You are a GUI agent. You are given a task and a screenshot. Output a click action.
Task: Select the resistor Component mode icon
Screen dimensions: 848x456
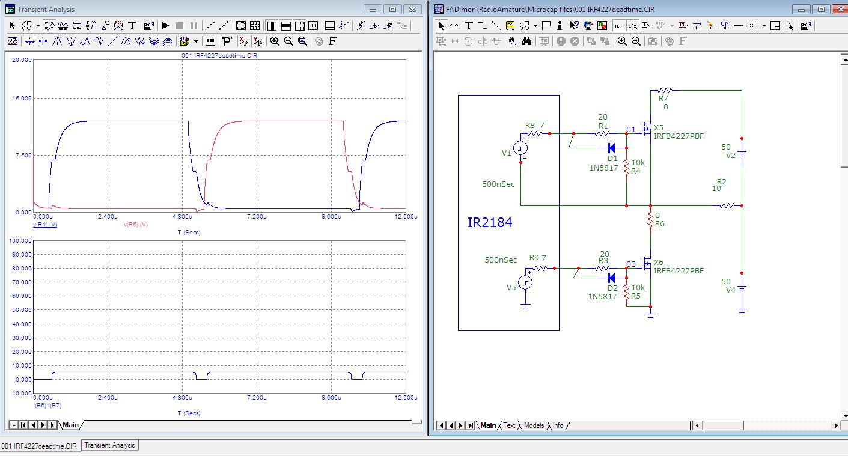pos(455,26)
